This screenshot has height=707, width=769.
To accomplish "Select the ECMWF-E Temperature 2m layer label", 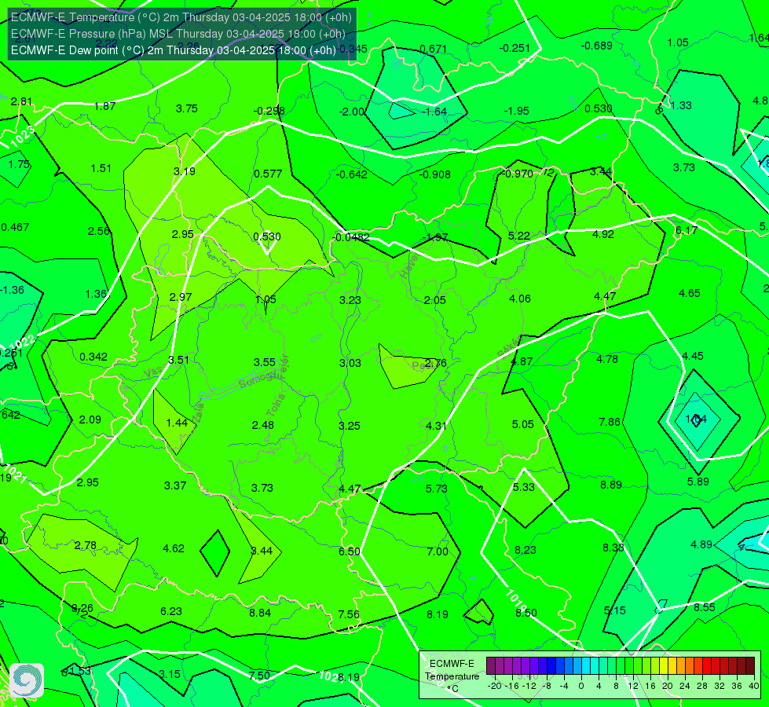I will 181,17.
